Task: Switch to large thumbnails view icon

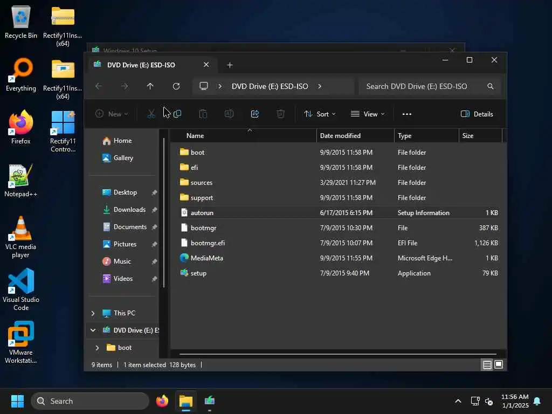Action: click(499, 365)
